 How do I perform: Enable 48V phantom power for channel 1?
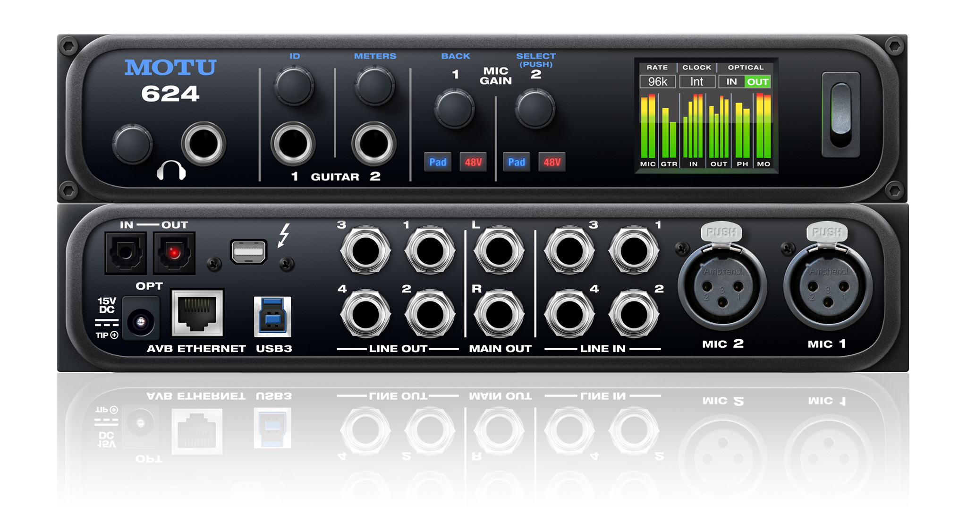point(473,162)
